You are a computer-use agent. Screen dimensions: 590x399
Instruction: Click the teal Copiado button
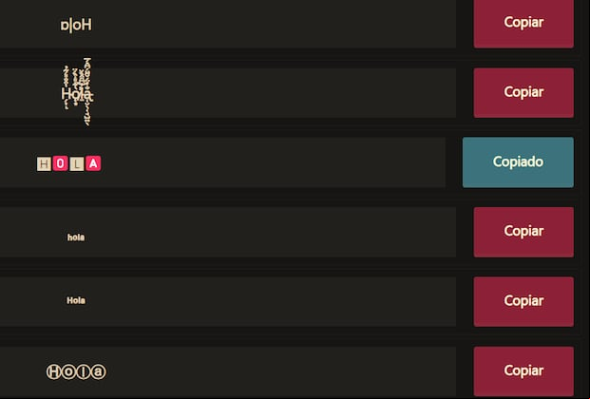pyautogui.click(x=518, y=162)
